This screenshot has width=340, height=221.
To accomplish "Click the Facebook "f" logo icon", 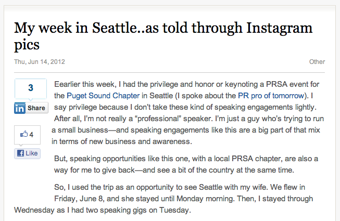I will [x=20, y=153].
